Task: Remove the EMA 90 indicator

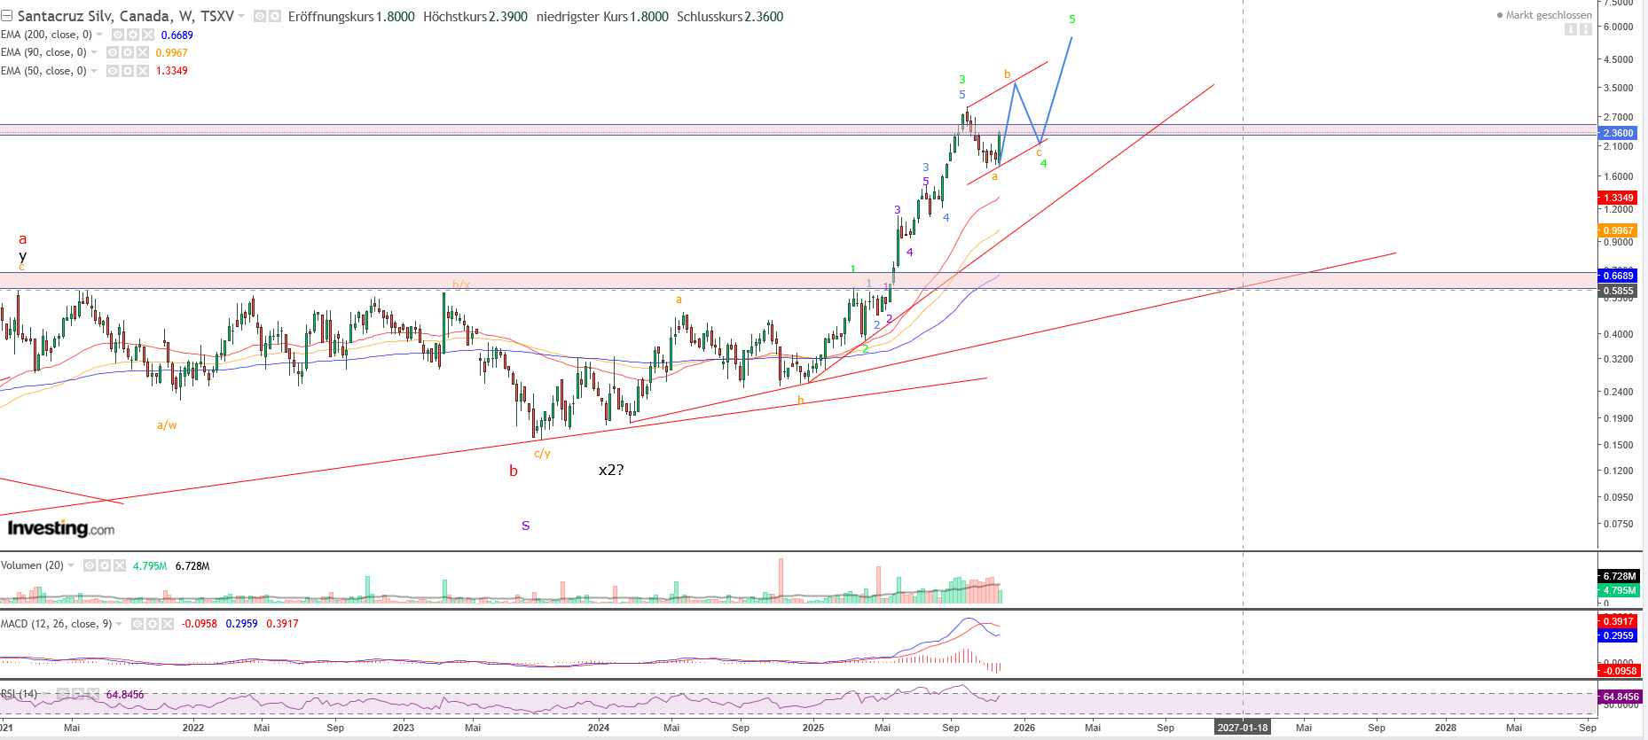Action: point(143,52)
